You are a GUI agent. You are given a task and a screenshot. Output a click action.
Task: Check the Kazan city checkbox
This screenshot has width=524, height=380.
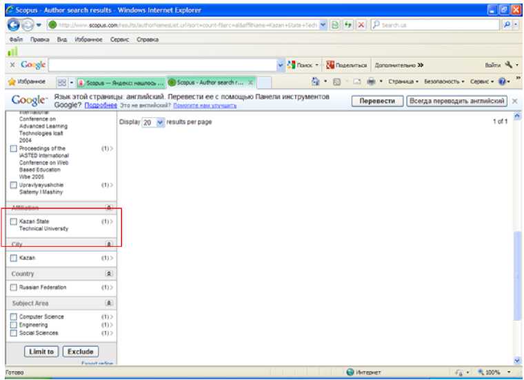click(13, 258)
